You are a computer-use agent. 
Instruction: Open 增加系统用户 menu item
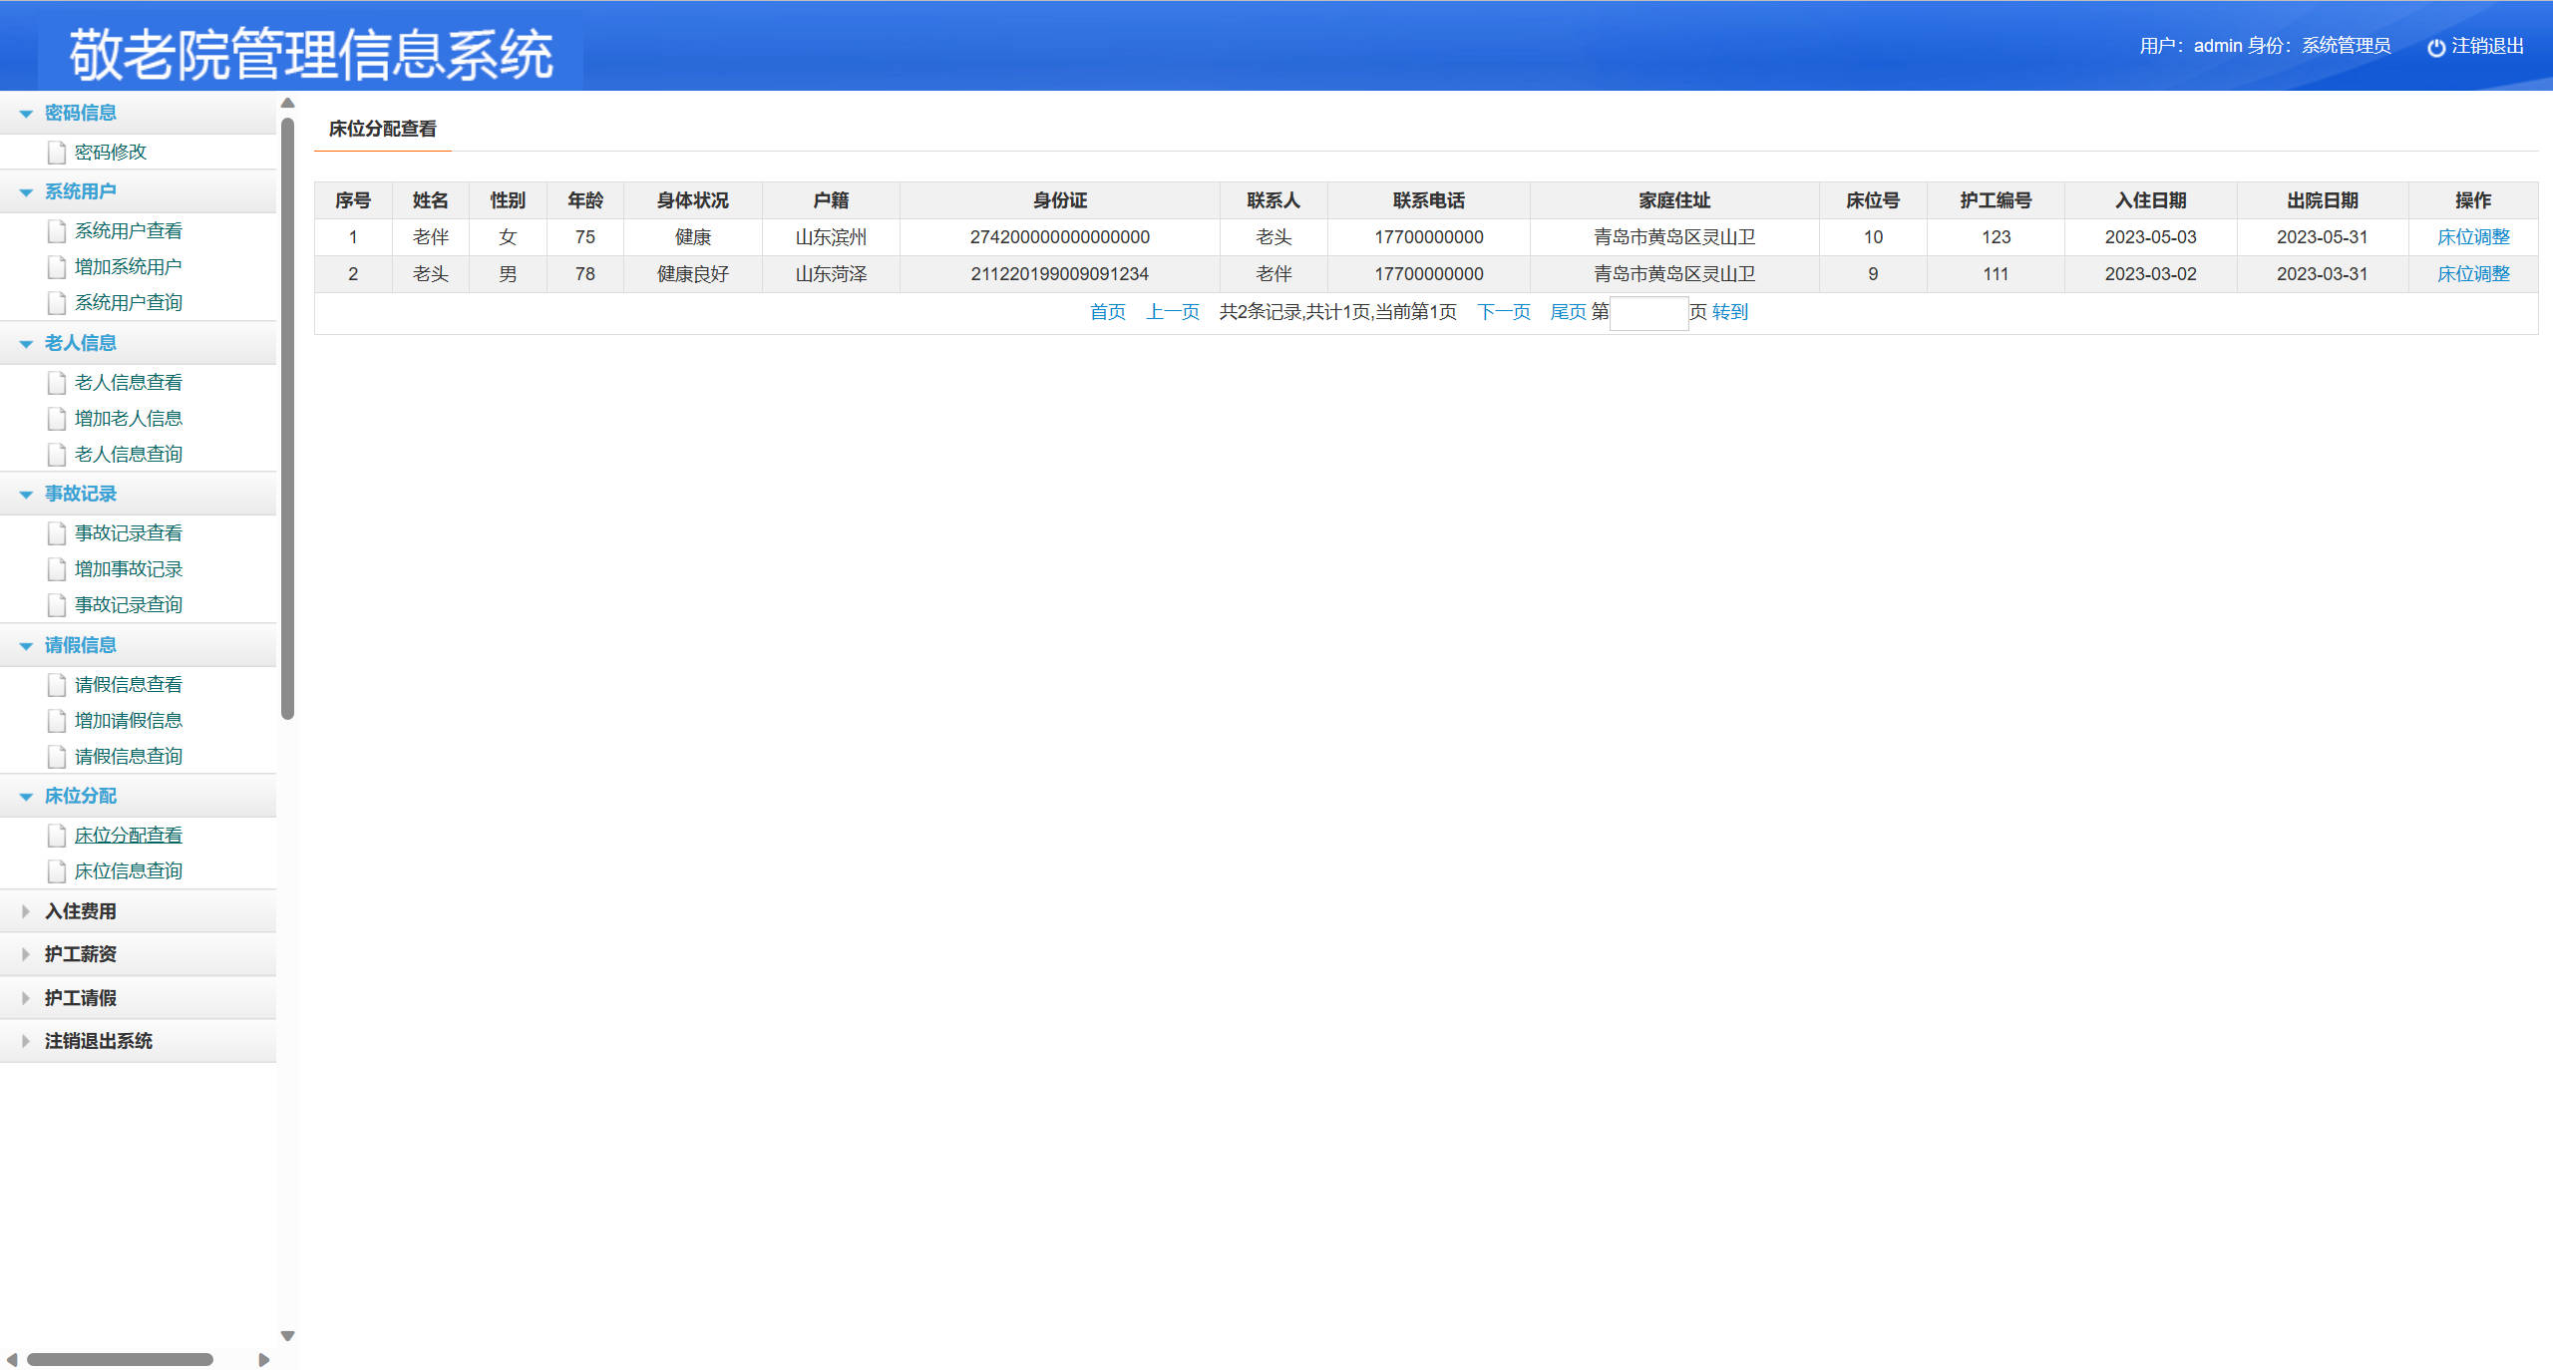(128, 267)
